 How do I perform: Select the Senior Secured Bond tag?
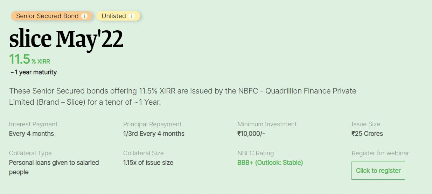coord(51,16)
